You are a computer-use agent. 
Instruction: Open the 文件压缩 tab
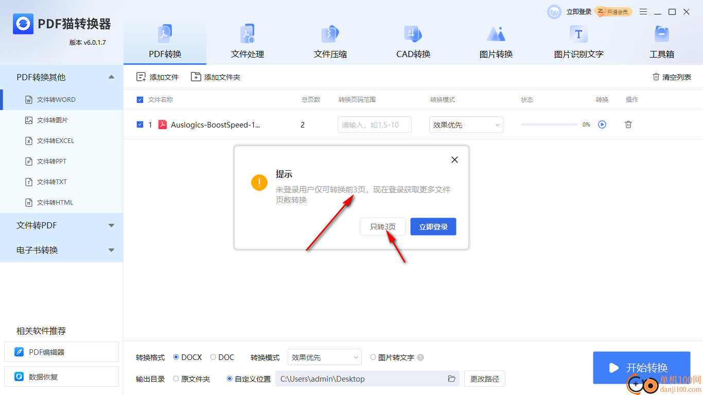pos(330,42)
